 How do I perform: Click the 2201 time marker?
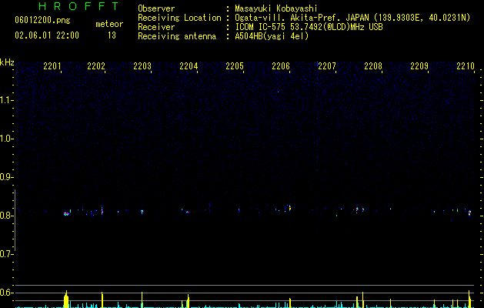[52, 65]
